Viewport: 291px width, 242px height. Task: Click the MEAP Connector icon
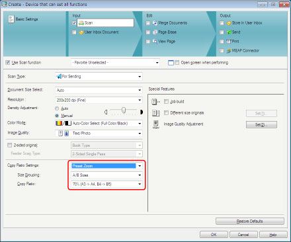click(x=229, y=51)
